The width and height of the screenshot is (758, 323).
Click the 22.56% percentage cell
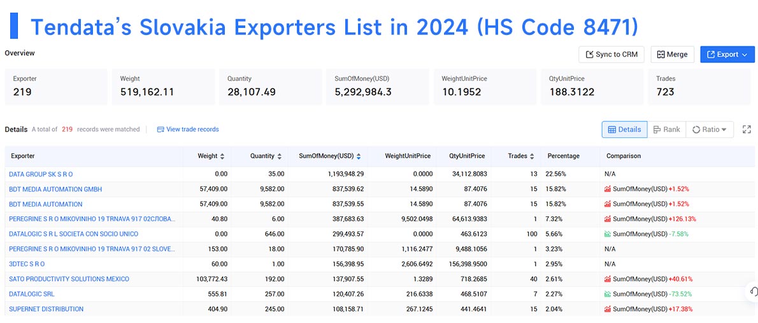coord(557,174)
